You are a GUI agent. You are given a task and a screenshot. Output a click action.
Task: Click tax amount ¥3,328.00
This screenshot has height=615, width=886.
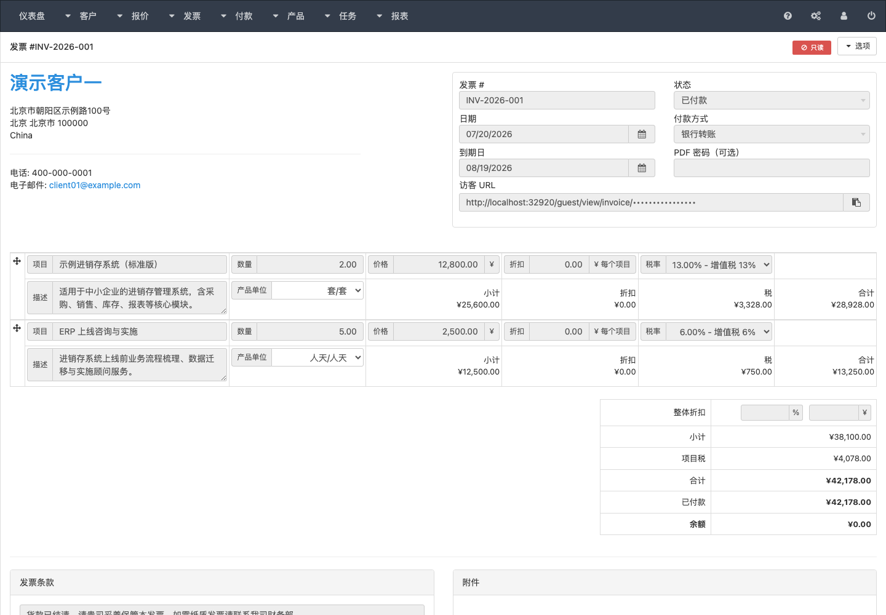pos(753,304)
